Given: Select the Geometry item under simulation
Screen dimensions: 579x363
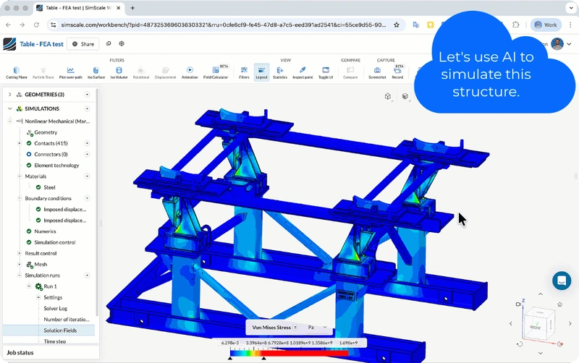Looking at the screenshot, I should tap(46, 132).
